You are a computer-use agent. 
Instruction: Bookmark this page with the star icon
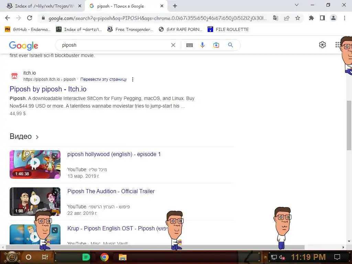[x=298, y=18]
